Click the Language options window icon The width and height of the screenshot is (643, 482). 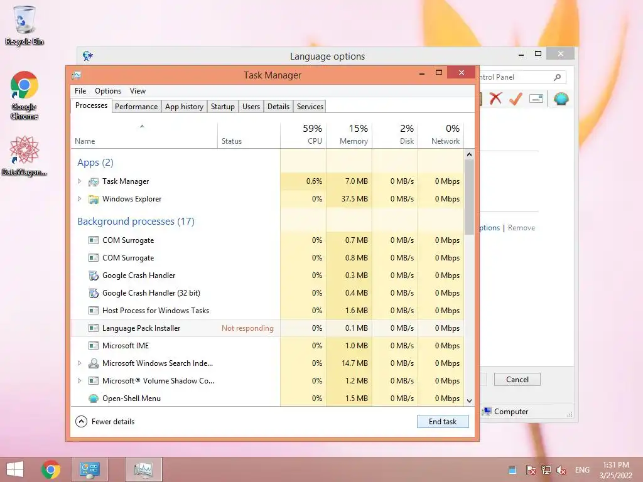tap(88, 56)
